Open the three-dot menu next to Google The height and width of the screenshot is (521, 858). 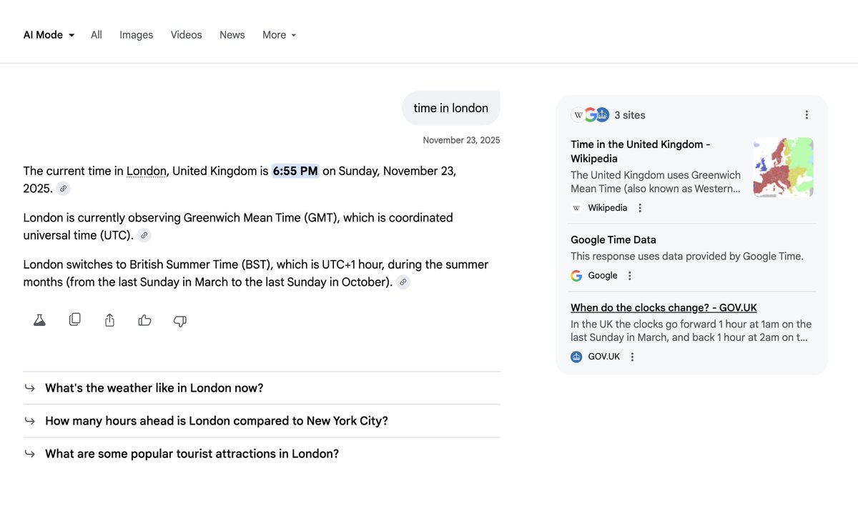tap(630, 276)
